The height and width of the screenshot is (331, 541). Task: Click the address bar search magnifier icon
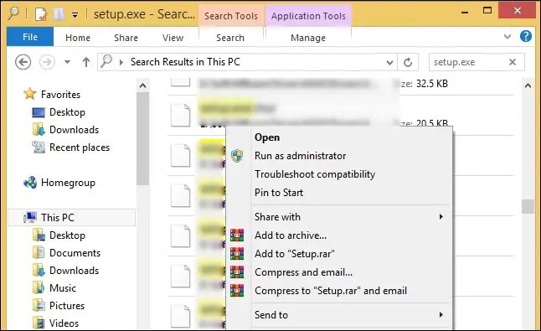point(106,61)
